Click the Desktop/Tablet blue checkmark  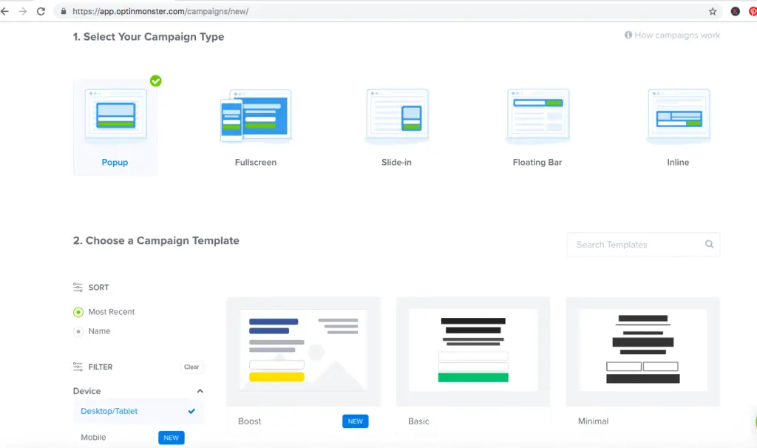coord(191,411)
